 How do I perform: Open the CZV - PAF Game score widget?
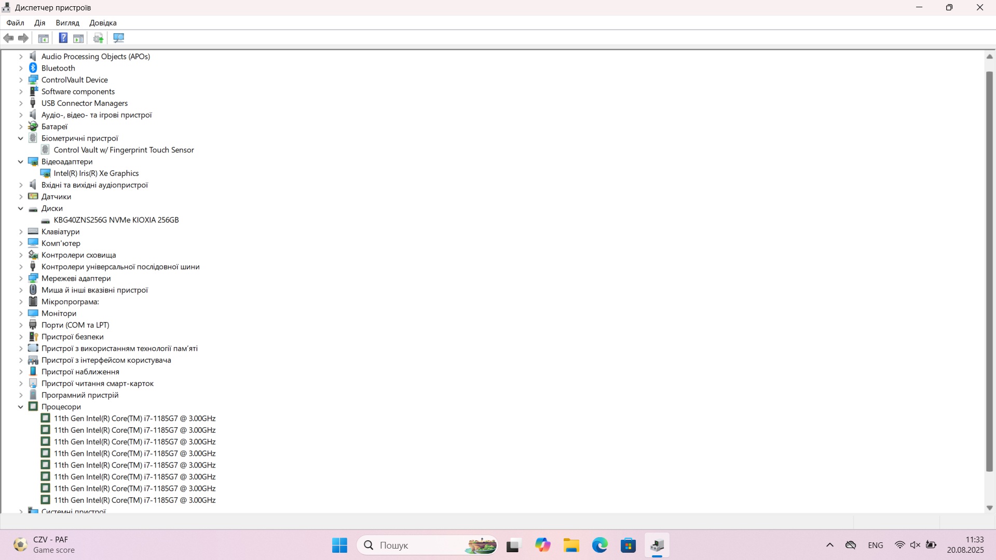click(44, 545)
